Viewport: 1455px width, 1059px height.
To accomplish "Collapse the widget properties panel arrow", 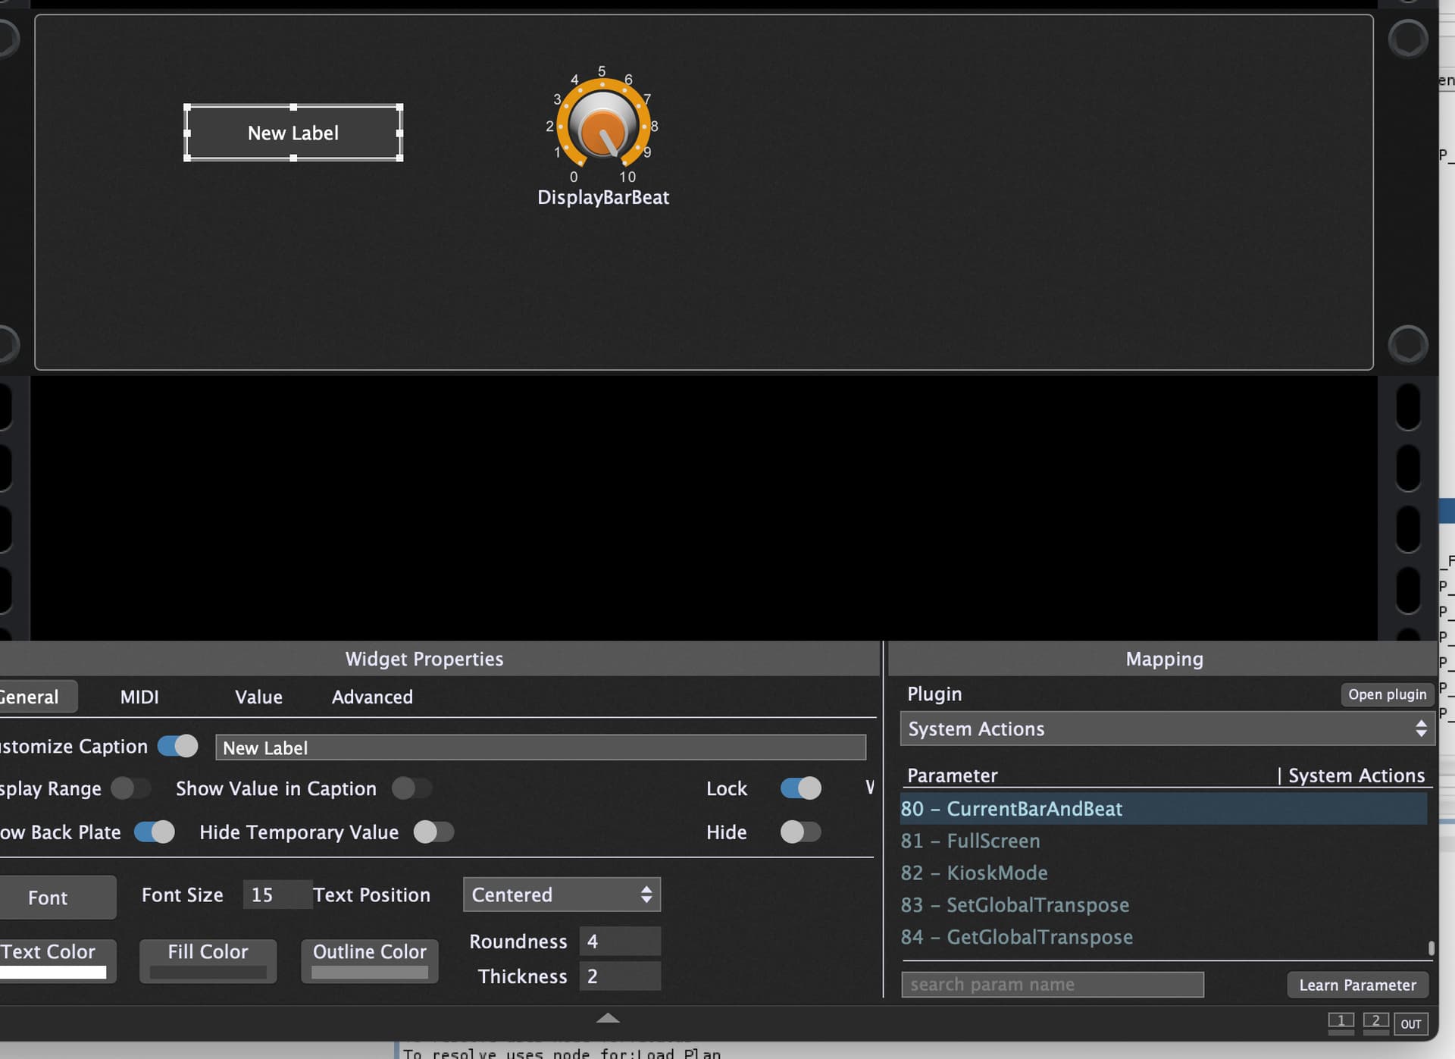I will pos(607,1018).
